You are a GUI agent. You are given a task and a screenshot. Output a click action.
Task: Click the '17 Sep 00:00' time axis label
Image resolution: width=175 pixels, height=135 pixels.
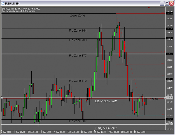click(113, 132)
